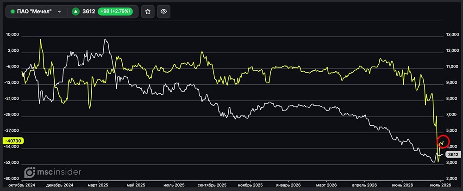Select the март 2026 date label
The width and height of the screenshot is (463, 191).
tap(326, 185)
